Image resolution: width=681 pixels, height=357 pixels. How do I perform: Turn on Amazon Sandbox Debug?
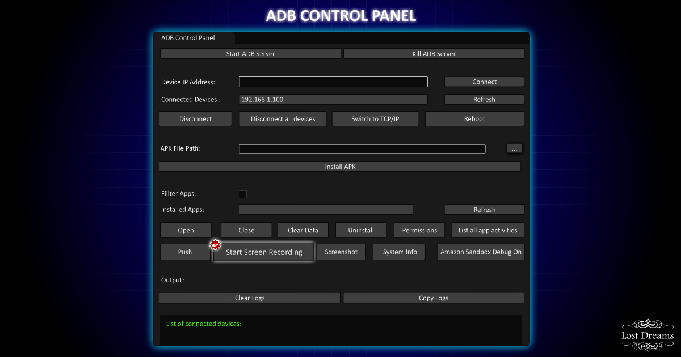pos(481,252)
